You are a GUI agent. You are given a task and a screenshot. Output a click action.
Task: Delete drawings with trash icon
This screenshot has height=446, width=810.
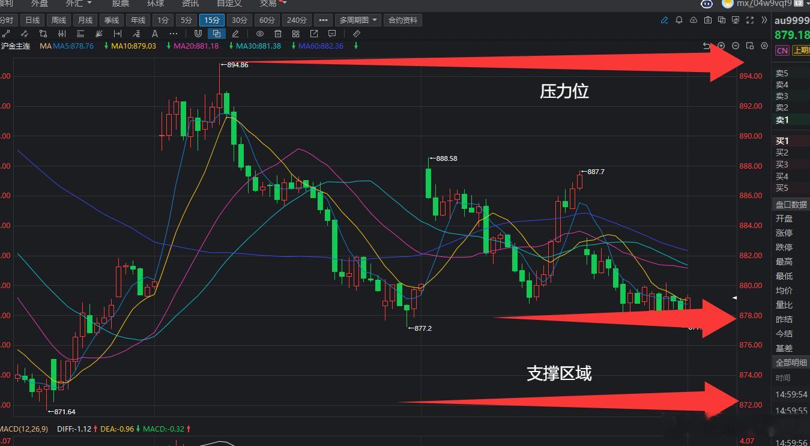point(278,34)
